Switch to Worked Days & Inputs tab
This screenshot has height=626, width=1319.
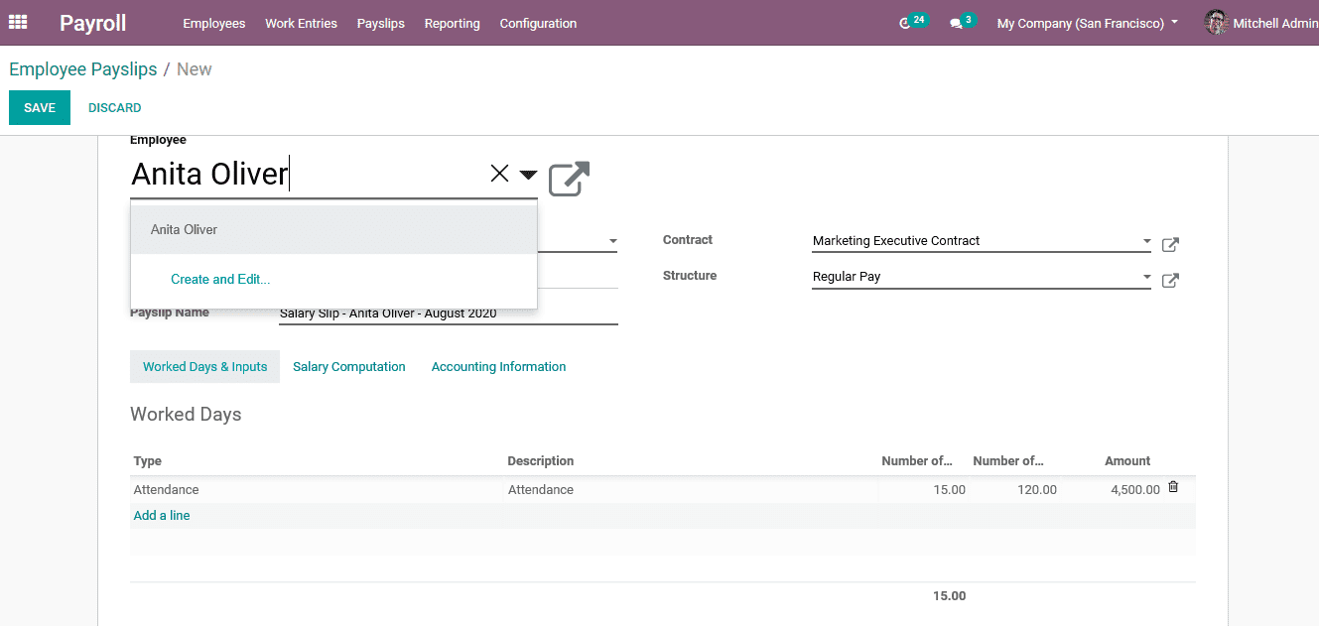[x=204, y=367]
